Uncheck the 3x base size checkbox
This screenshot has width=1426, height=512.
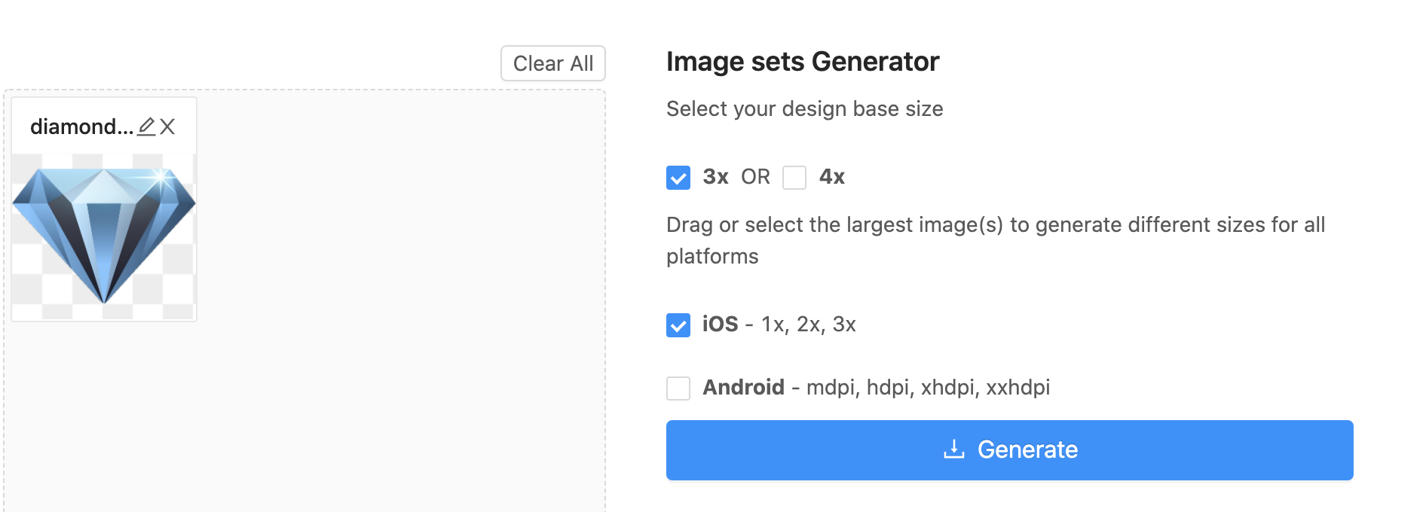(x=678, y=178)
